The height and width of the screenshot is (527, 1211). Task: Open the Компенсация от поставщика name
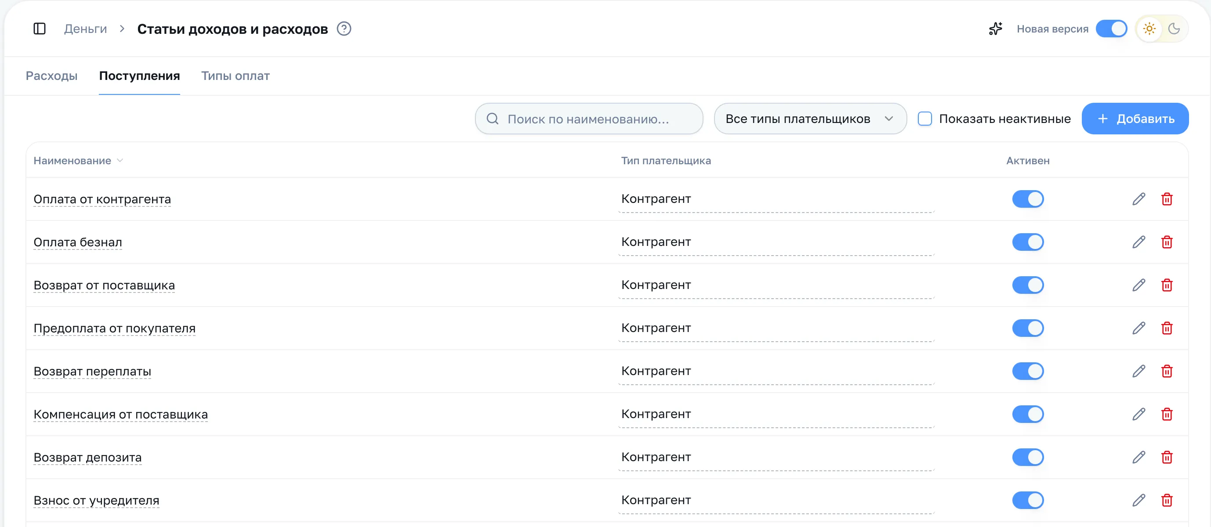pos(120,415)
